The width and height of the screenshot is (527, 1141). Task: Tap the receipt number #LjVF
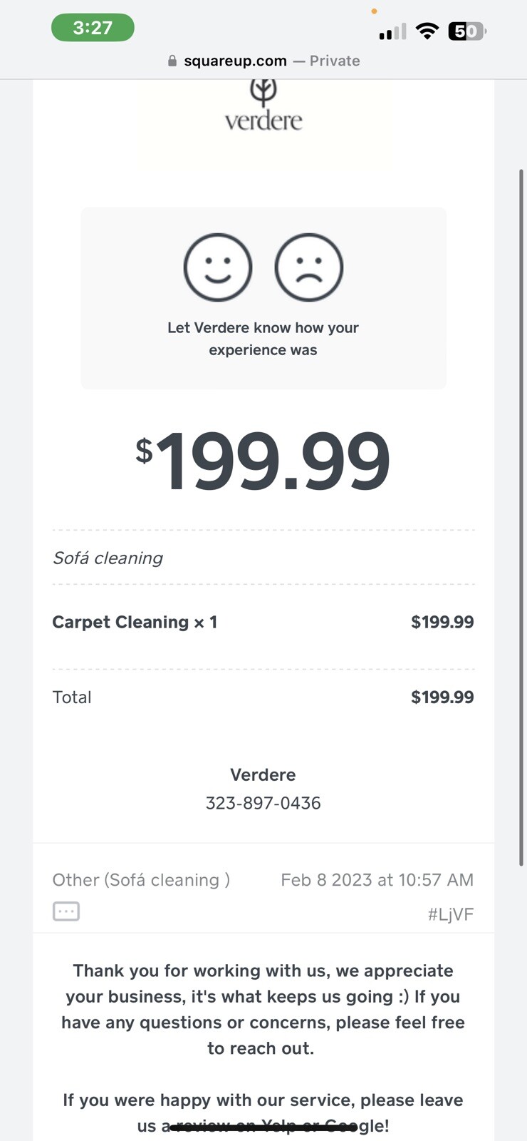(x=450, y=914)
